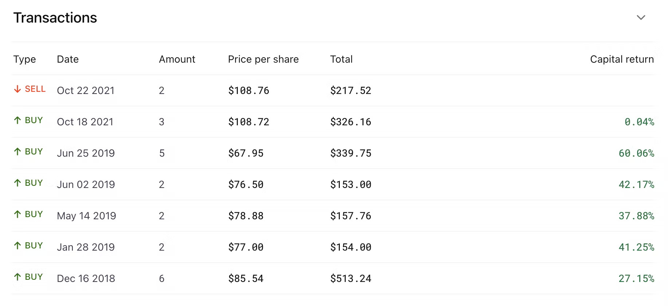Click BUY arrow icon for Oct 18 2021
The image size is (668, 306).
[x=17, y=120]
